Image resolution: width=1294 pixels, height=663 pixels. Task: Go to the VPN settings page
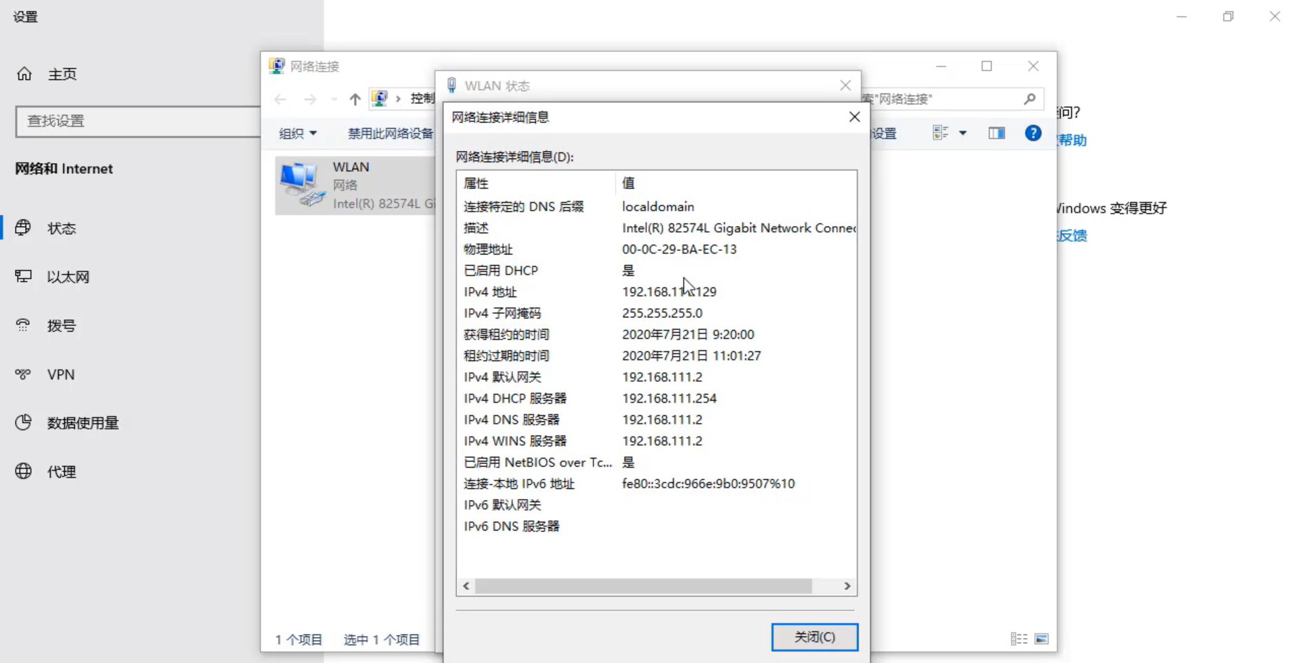tap(60, 375)
